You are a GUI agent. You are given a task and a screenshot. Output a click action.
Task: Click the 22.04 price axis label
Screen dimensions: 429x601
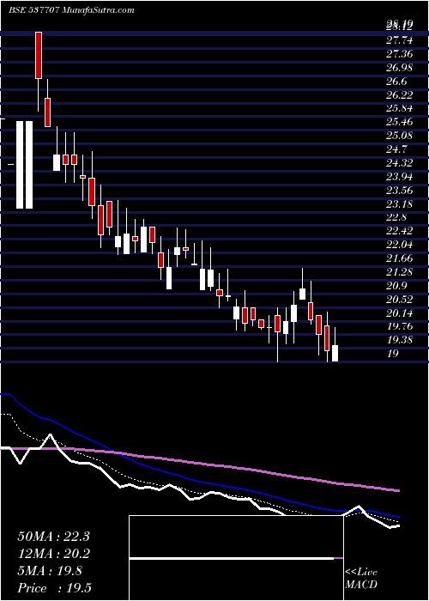[400, 245]
